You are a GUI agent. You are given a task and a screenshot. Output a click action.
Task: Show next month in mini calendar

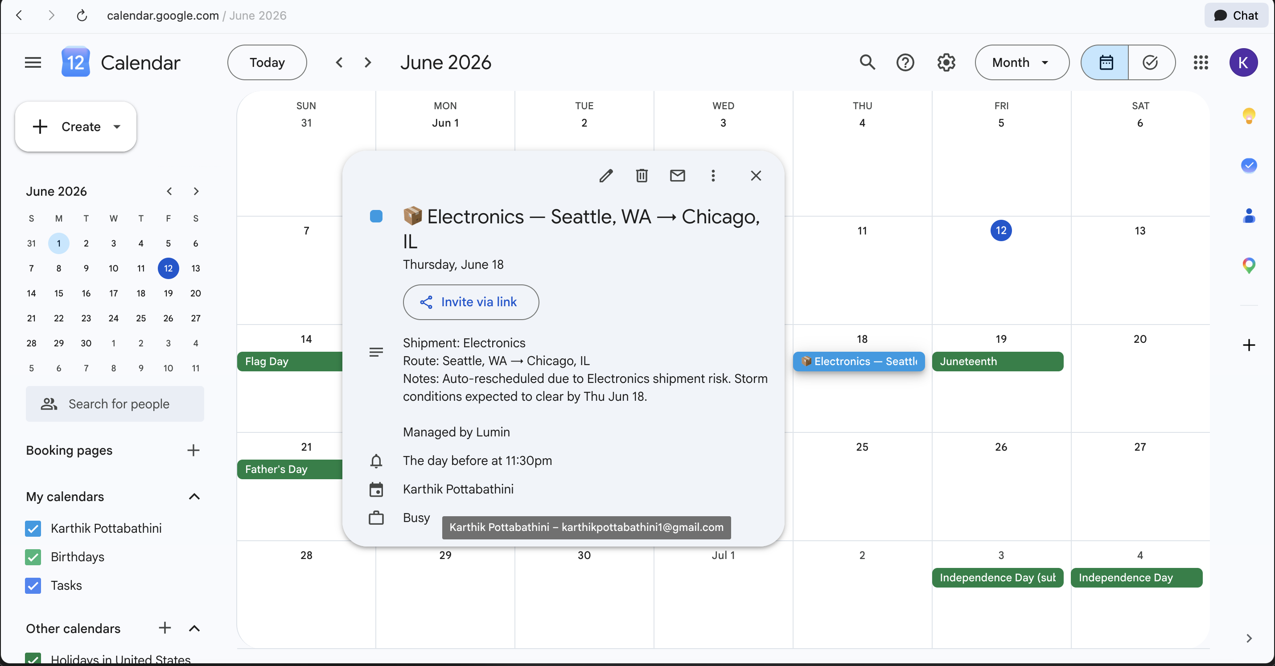point(196,191)
